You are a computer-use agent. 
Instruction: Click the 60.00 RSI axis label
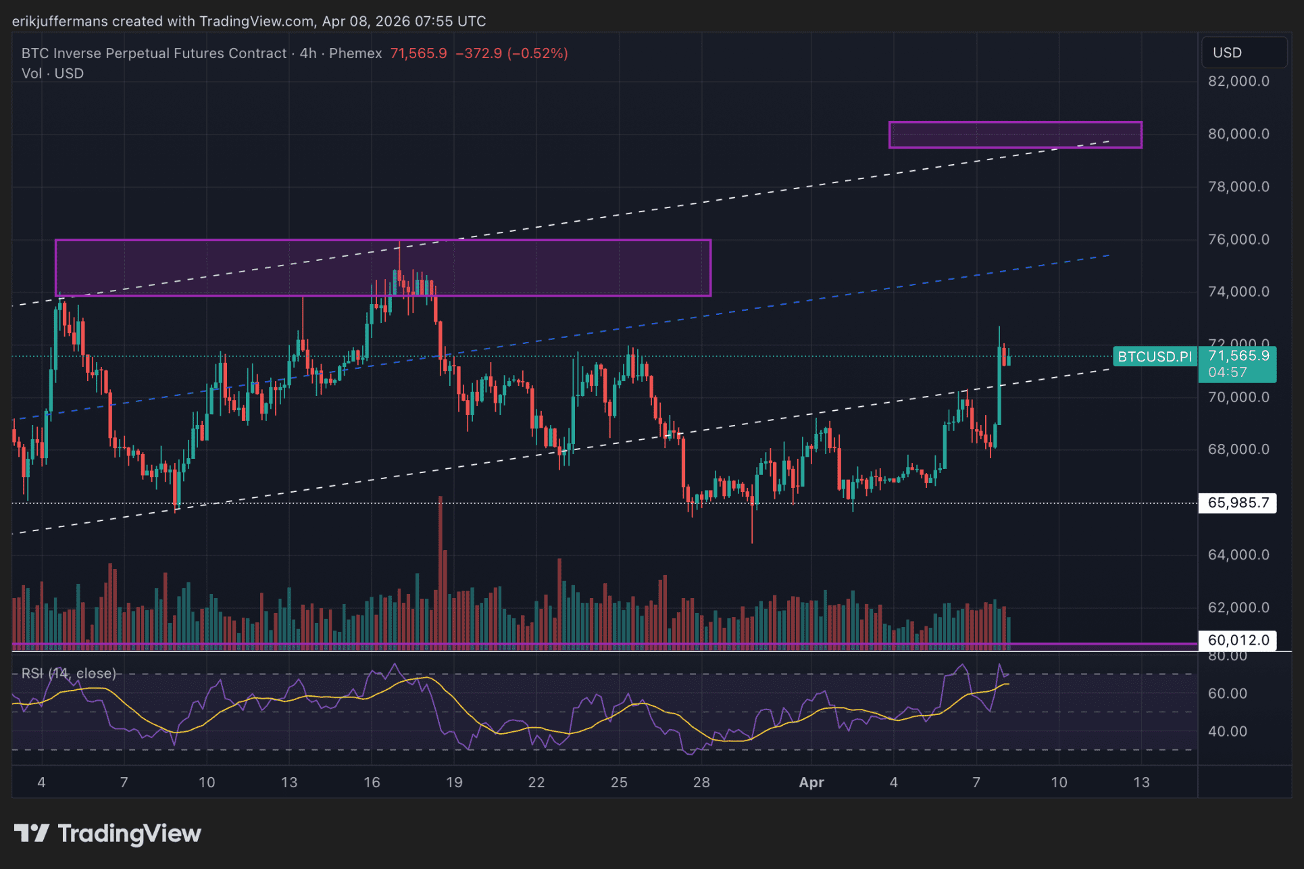tap(1227, 693)
